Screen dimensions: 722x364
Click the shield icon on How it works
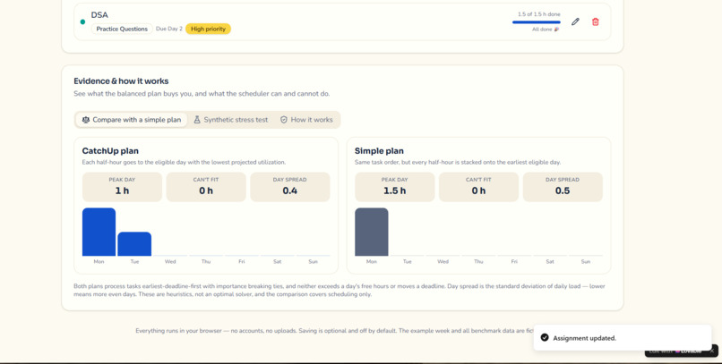284,120
